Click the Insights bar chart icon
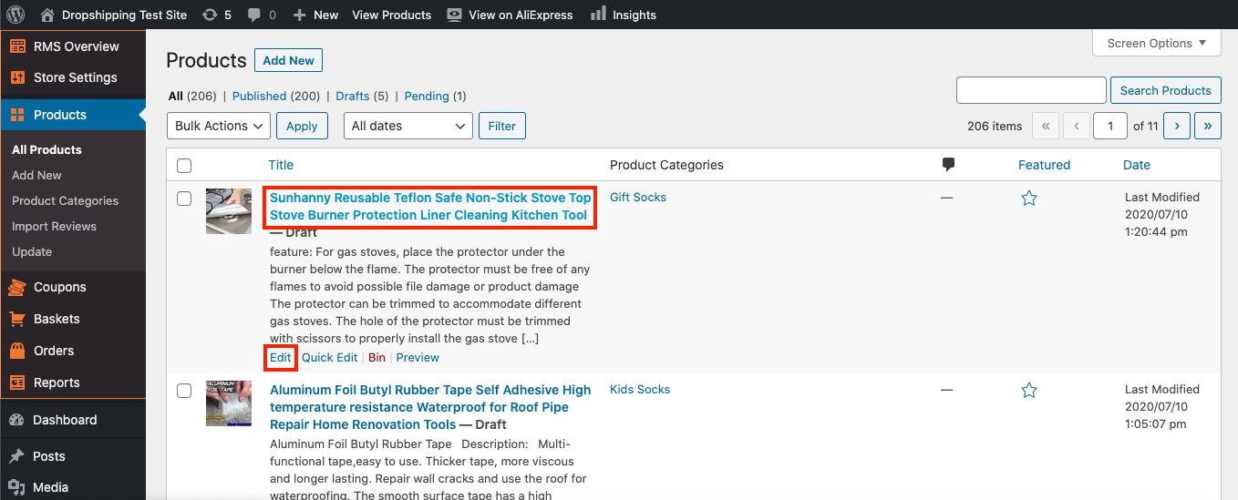This screenshot has height=500, width=1238. point(598,14)
